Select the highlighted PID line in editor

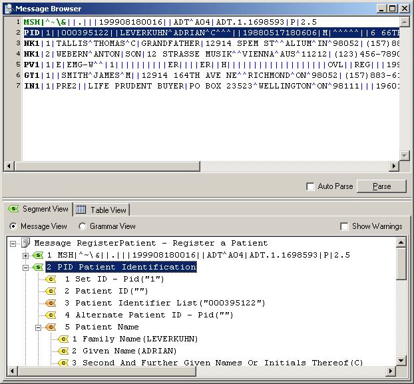point(212,33)
